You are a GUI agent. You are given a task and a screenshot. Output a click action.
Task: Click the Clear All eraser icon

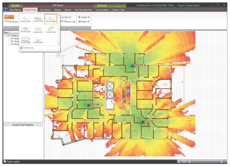(x=62, y=17)
